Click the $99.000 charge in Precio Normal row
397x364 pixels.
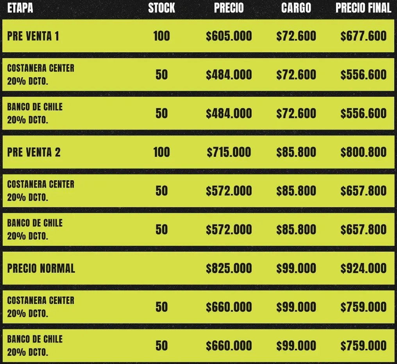click(x=296, y=268)
